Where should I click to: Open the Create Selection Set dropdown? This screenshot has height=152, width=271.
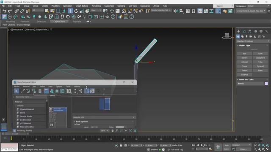click(161, 10)
